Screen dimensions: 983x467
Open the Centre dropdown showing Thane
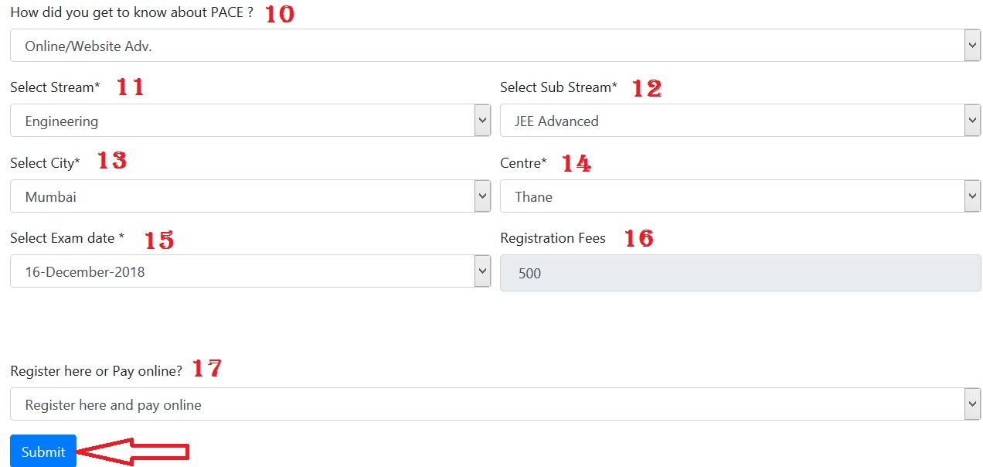(x=740, y=196)
